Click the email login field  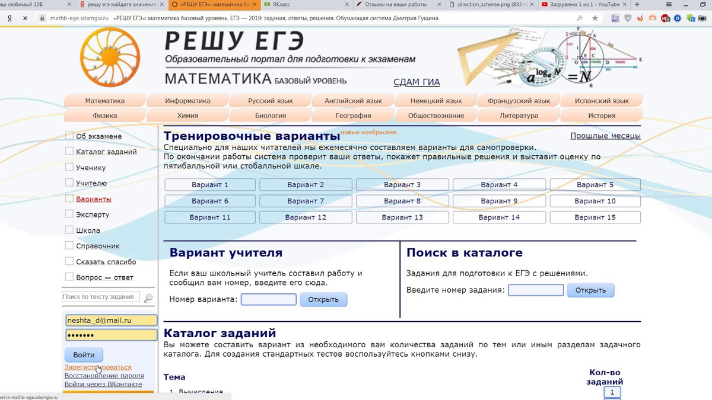click(111, 320)
